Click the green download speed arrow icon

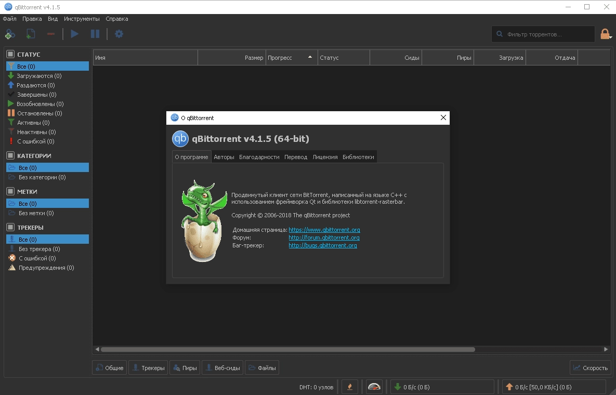click(x=397, y=387)
